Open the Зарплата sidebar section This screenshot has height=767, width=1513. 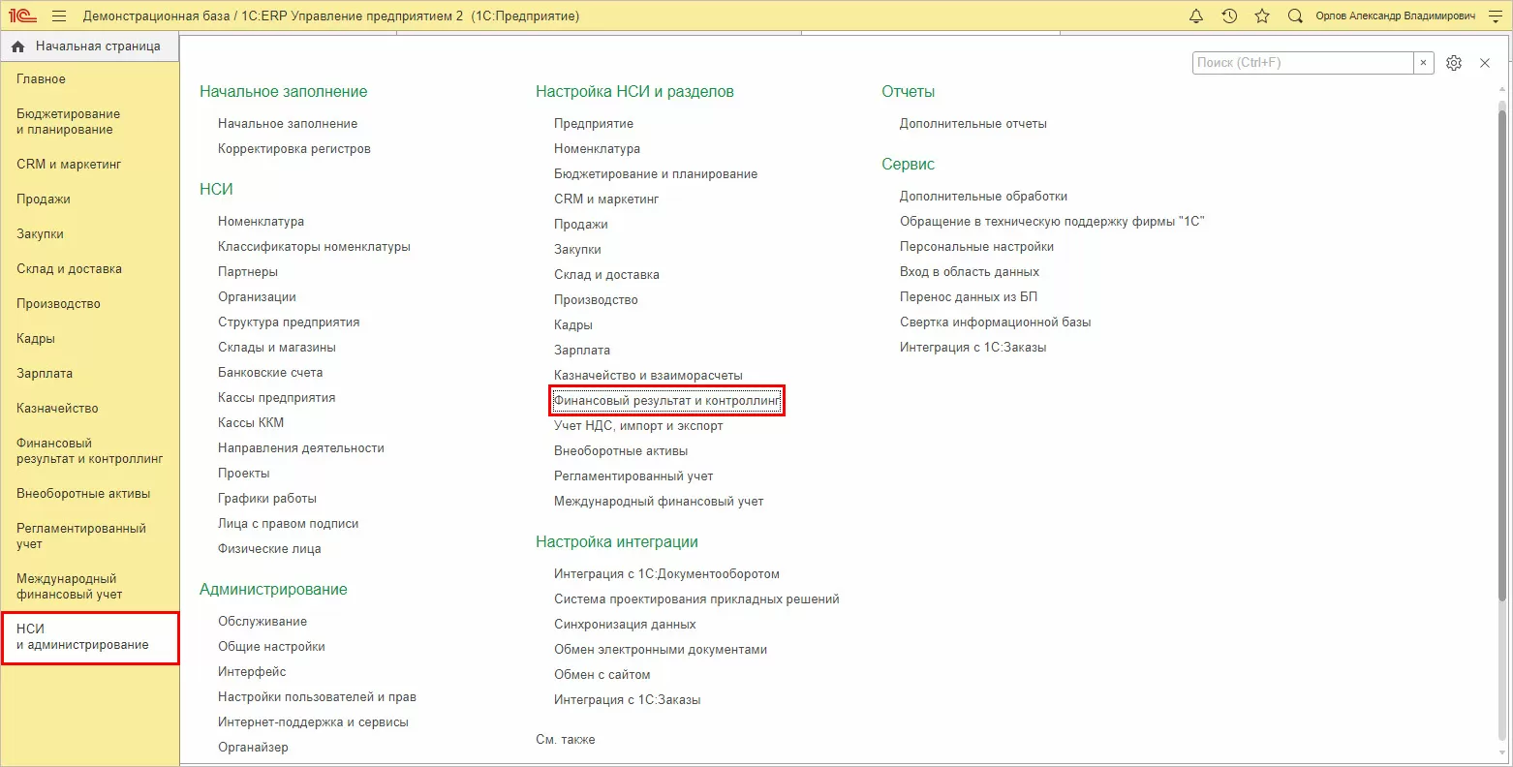45,374
